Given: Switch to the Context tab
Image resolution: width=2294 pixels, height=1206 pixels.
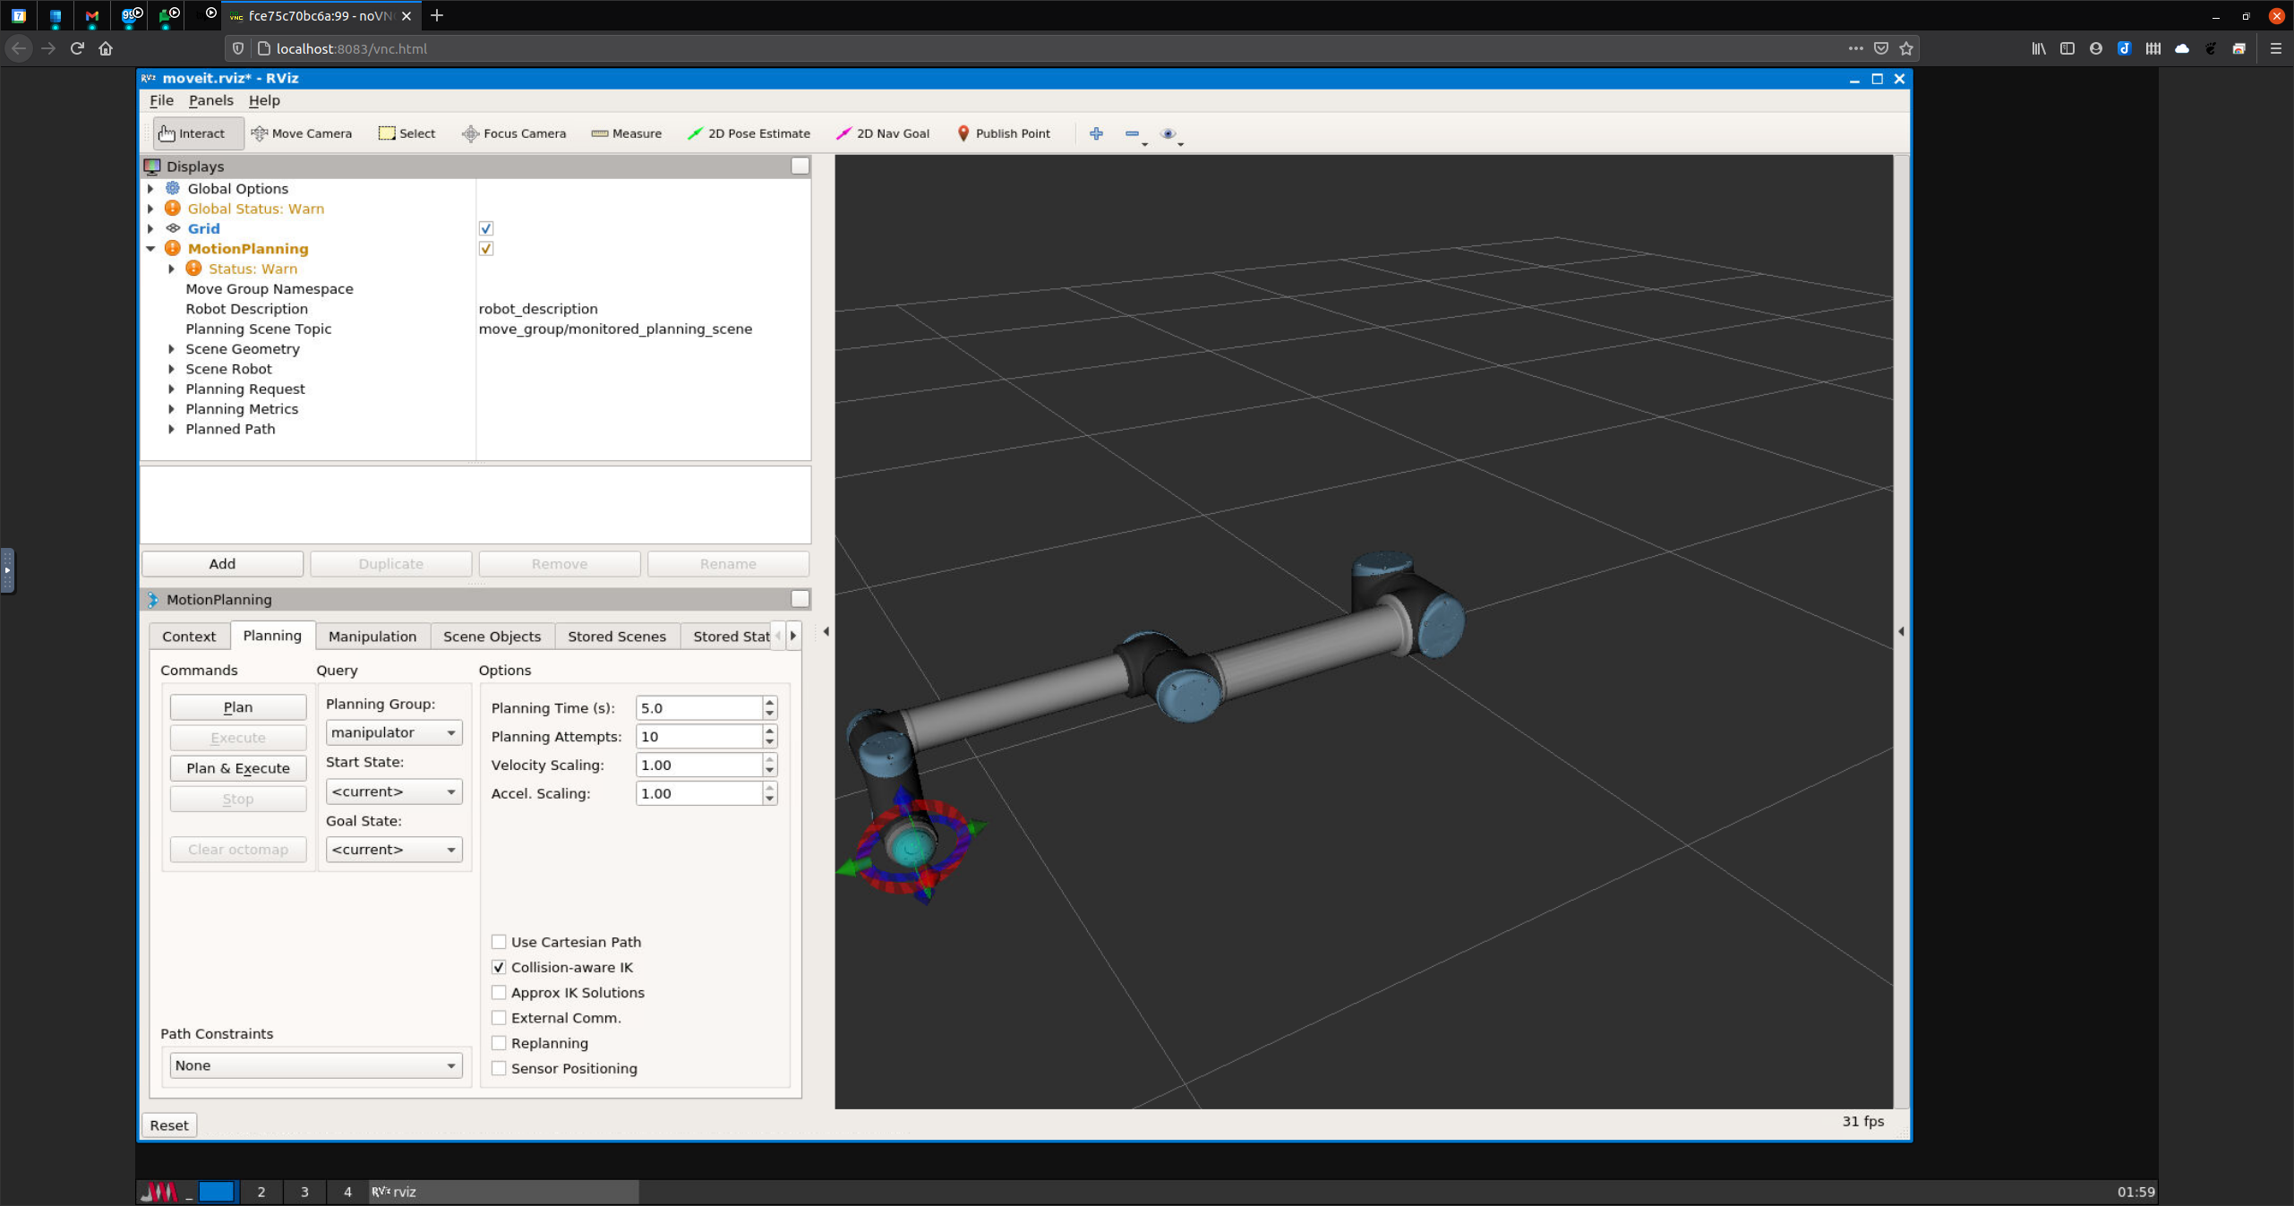Looking at the screenshot, I should click(188, 634).
